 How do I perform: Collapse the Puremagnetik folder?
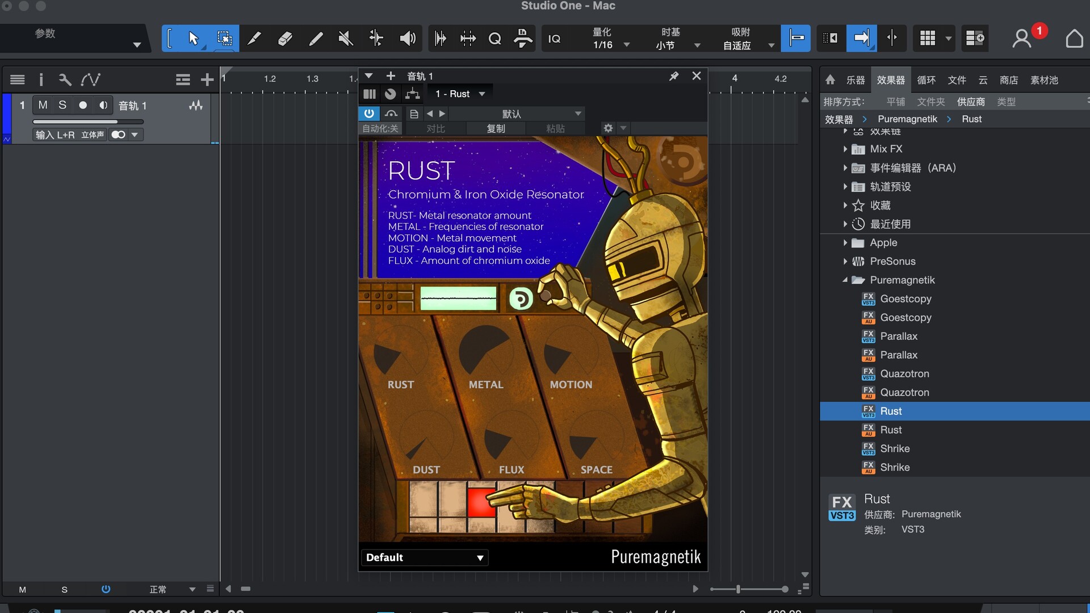(845, 280)
